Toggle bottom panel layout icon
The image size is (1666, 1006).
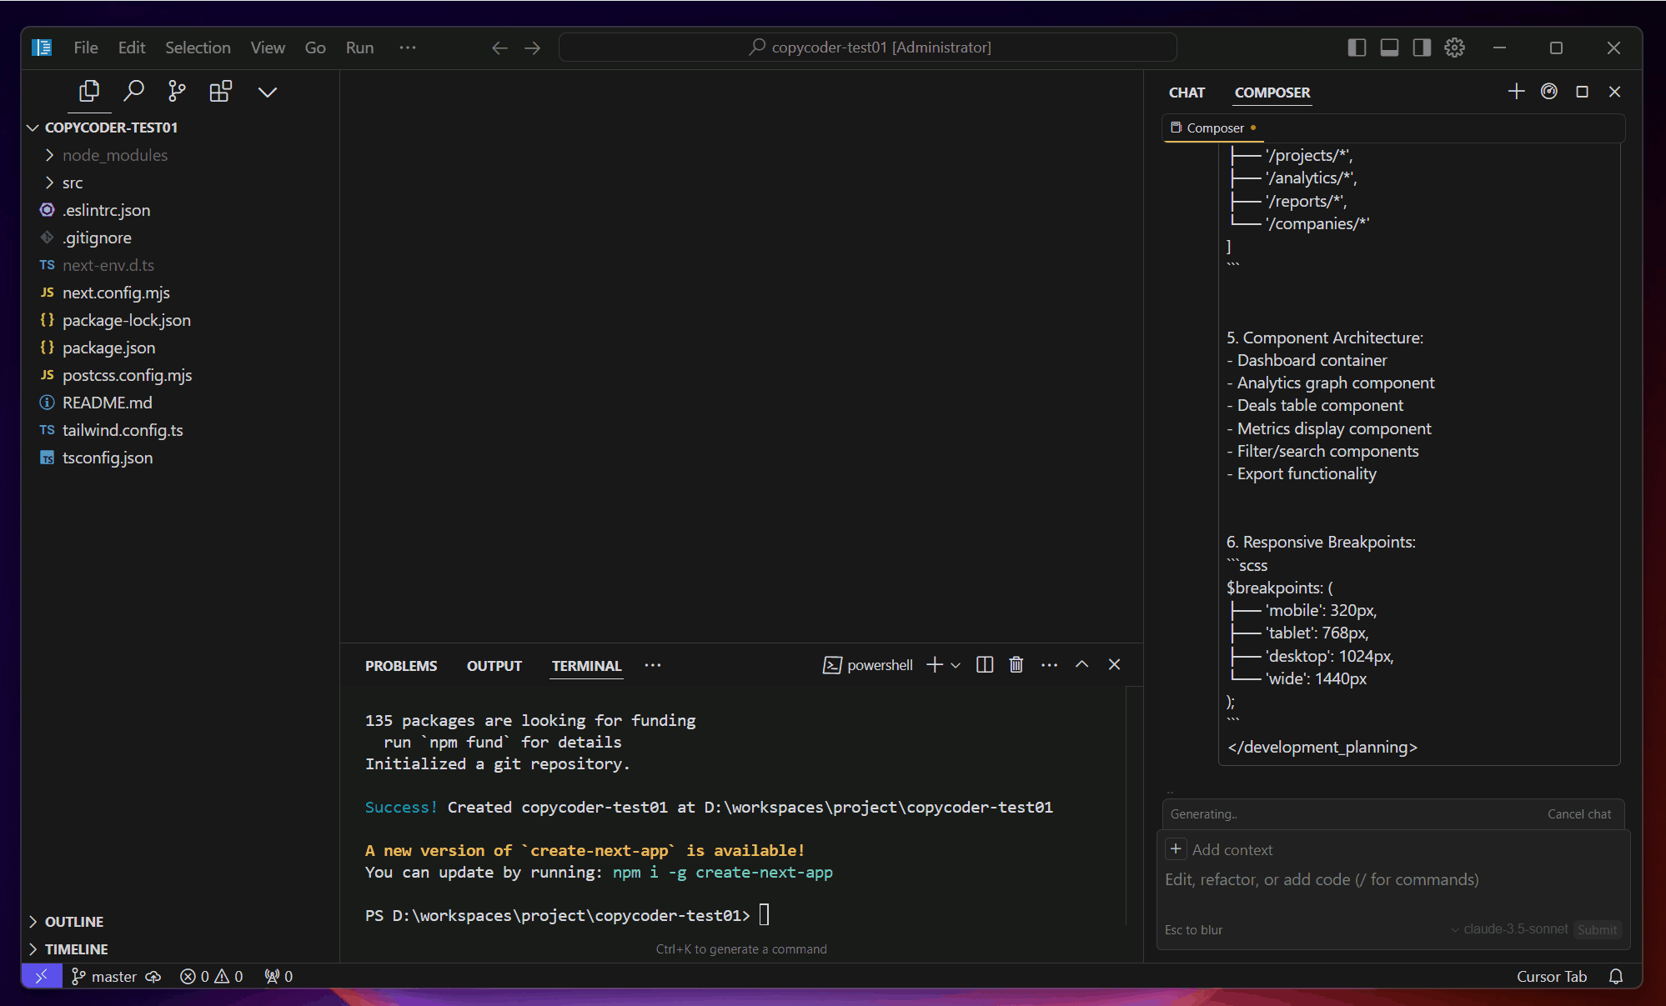click(x=1389, y=48)
